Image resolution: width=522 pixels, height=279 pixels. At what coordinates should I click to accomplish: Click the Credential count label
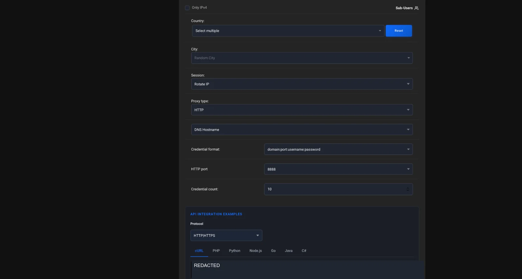coord(205,189)
